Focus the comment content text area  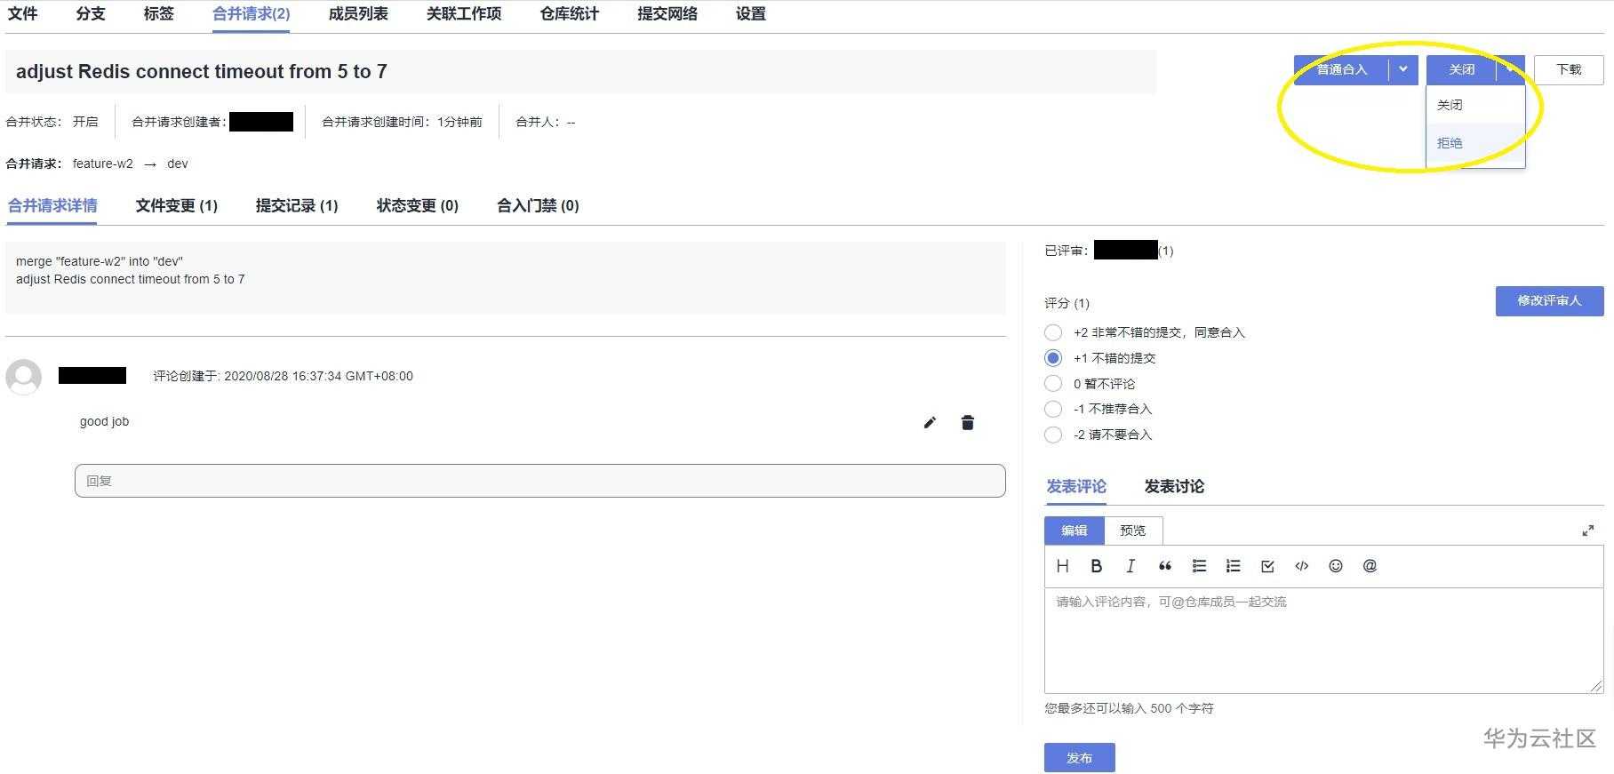coord(1324,640)
